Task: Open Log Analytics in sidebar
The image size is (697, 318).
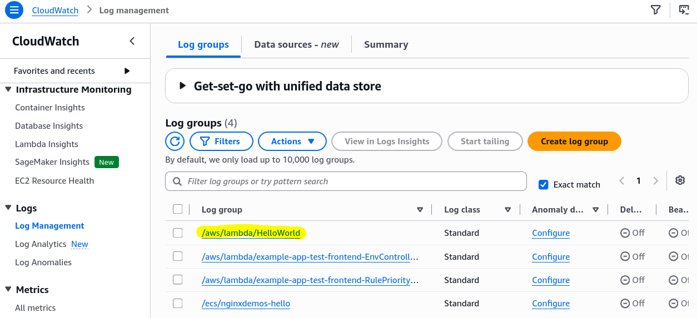Action: coord(41,244)
